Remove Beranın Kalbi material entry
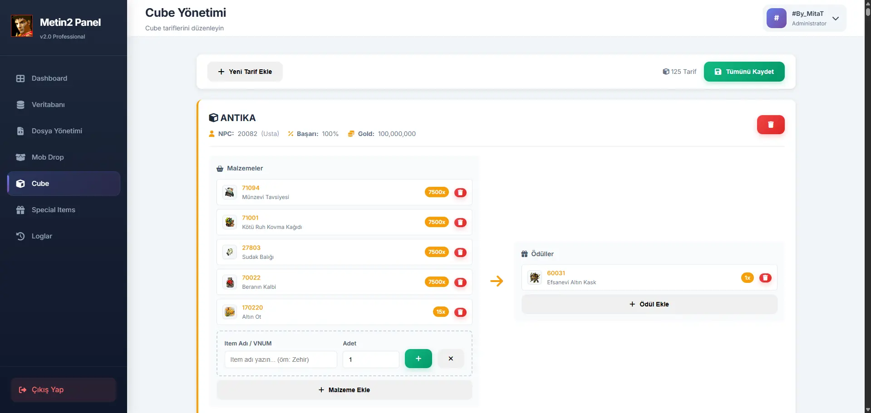 pyautogui.click(x=460, y=282)
